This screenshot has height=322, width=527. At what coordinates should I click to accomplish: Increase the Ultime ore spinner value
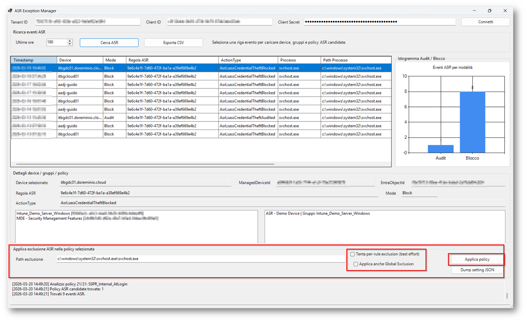click(x=70, y=41)
